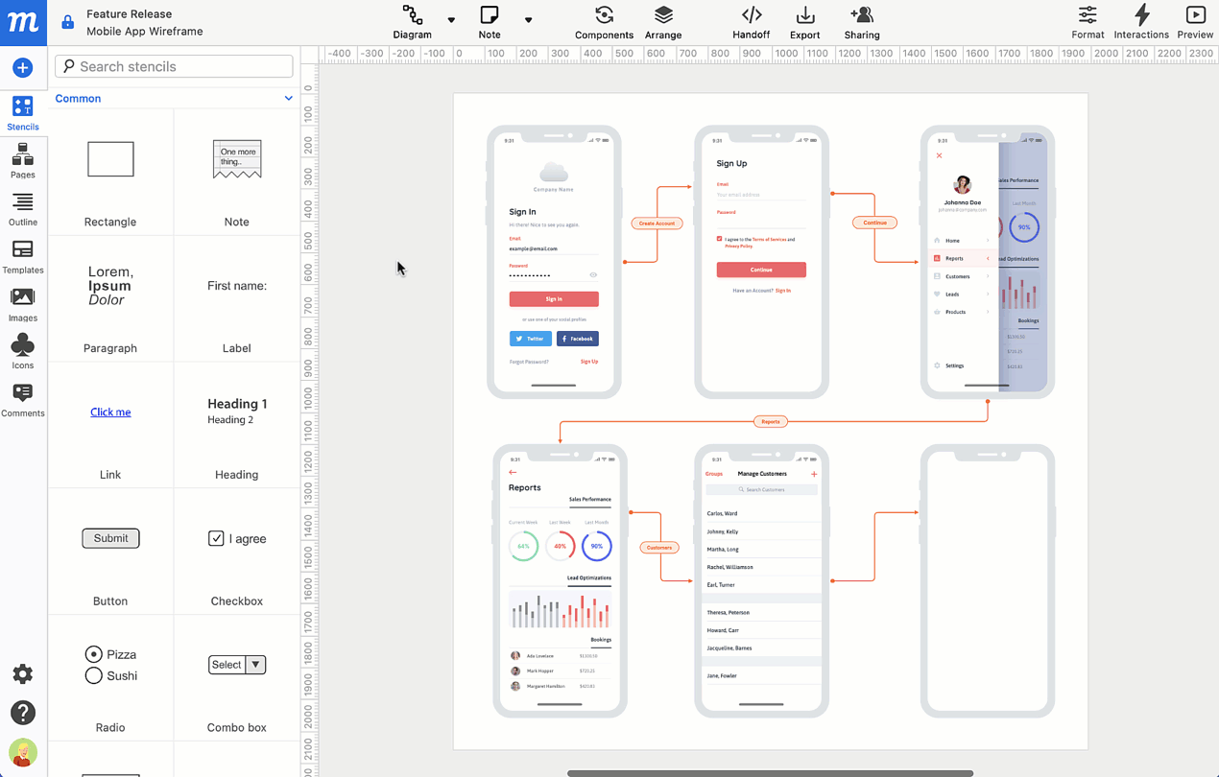Start the Preview mode
The height and width of the screenshot is (777, 1219).
coord(1195,21)
